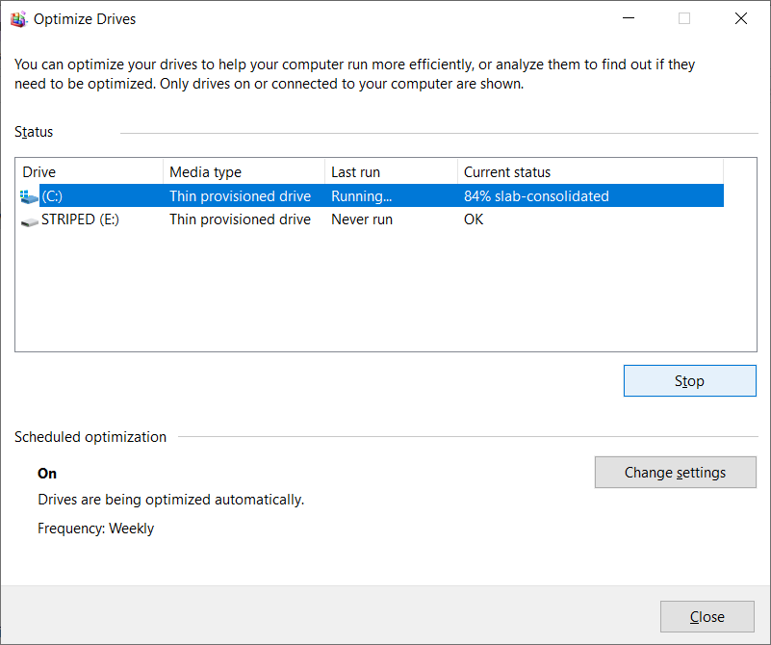Click the Optimize Drives app icon in title bar
The width and height of the screenshot is (771, 645).
pyautogui.click(x=18, y=19)
